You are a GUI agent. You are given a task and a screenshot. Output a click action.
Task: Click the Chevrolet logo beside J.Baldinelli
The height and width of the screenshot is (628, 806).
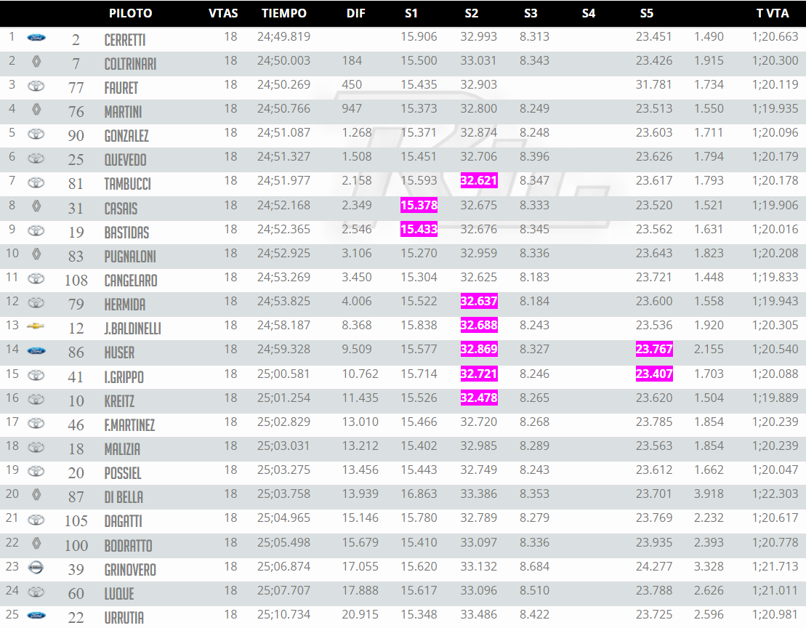click(x=36, y=326)
